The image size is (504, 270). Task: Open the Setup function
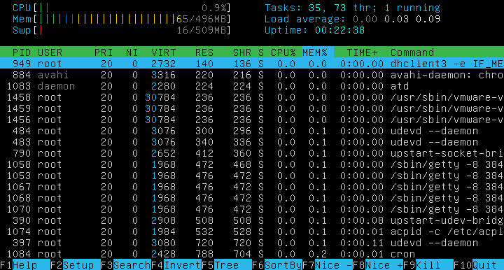tap(82, 265)
